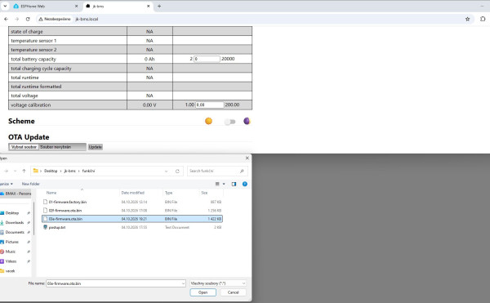Click Open in the file dialog
Image resolution: width=490 pixels, height=303 pixels.
click(x=203, y=292)
